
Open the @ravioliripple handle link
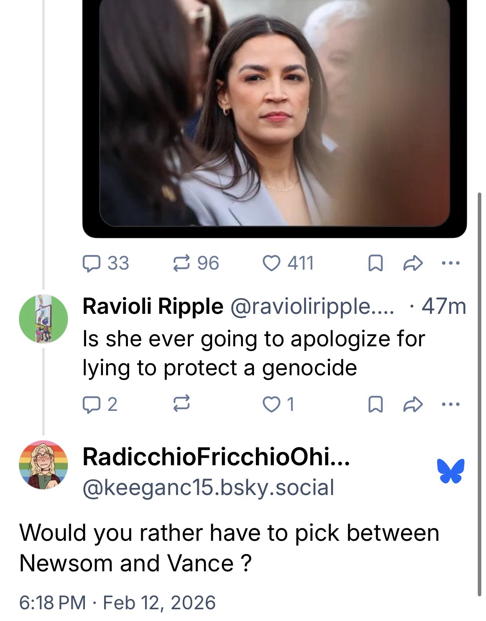313,306
